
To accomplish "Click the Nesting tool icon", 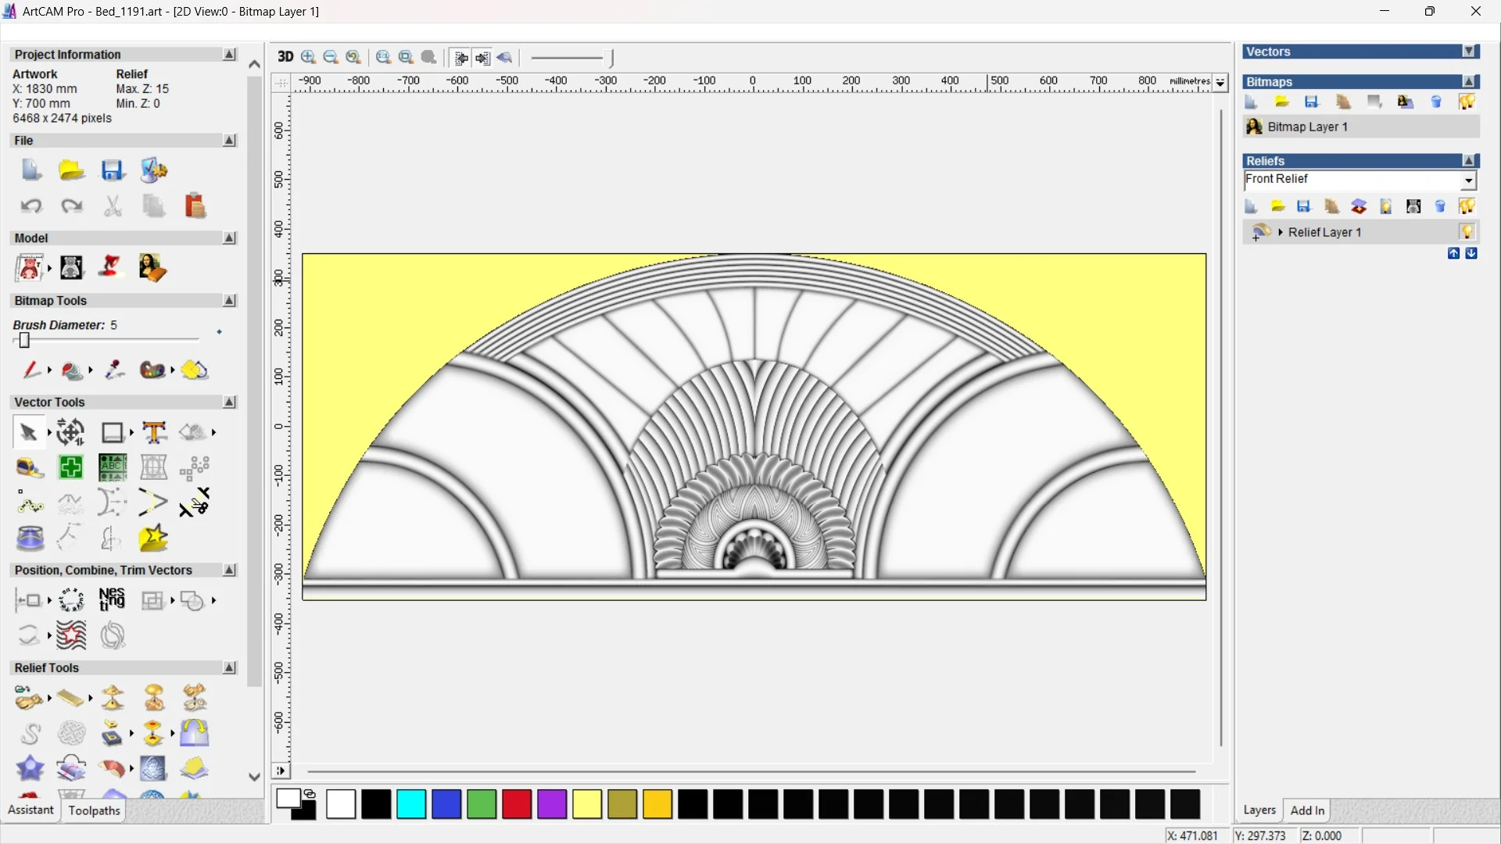I will click(x=112, y=599).
